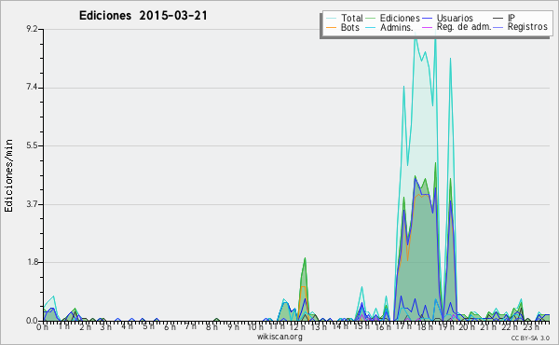This screenshot has width=559, height=345.
Task: Click the 20 h x-axis label
Action: [467, 327]
